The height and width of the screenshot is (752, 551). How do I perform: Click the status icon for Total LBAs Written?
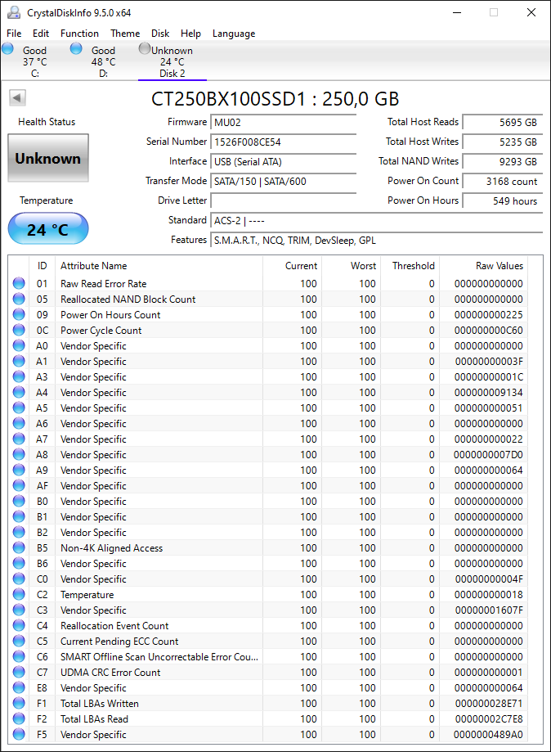click(x=19, y=703)
